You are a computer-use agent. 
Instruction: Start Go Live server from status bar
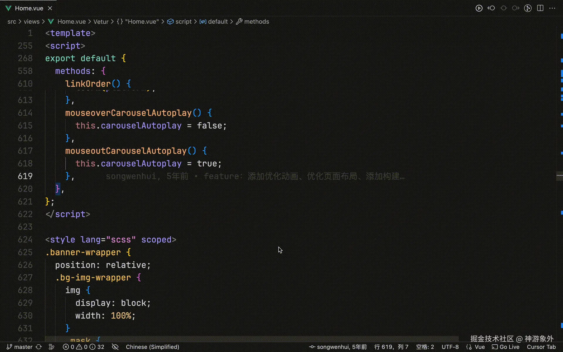[x=506, y=347]
